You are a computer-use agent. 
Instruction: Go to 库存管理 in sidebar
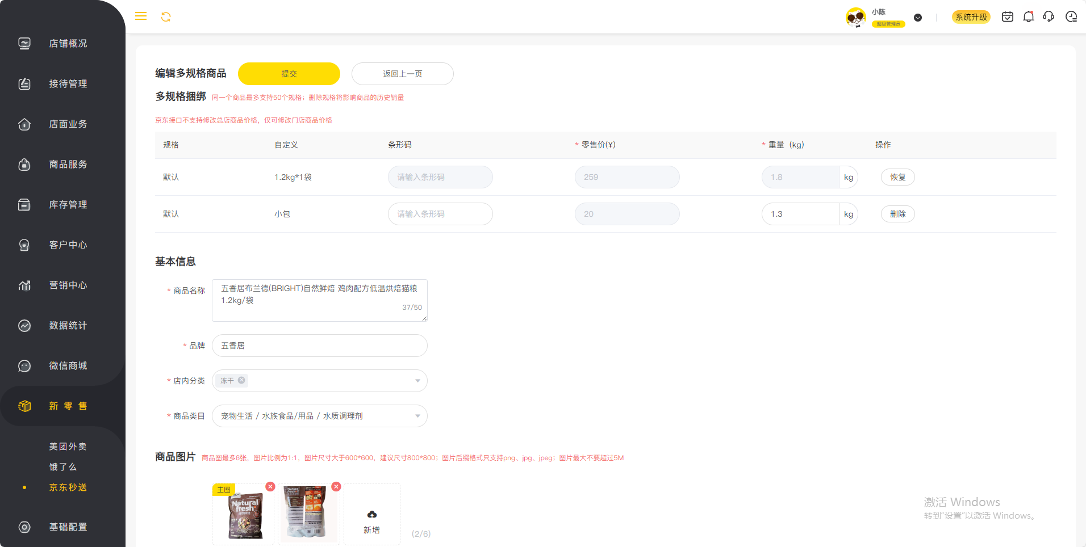pos(68,205)
